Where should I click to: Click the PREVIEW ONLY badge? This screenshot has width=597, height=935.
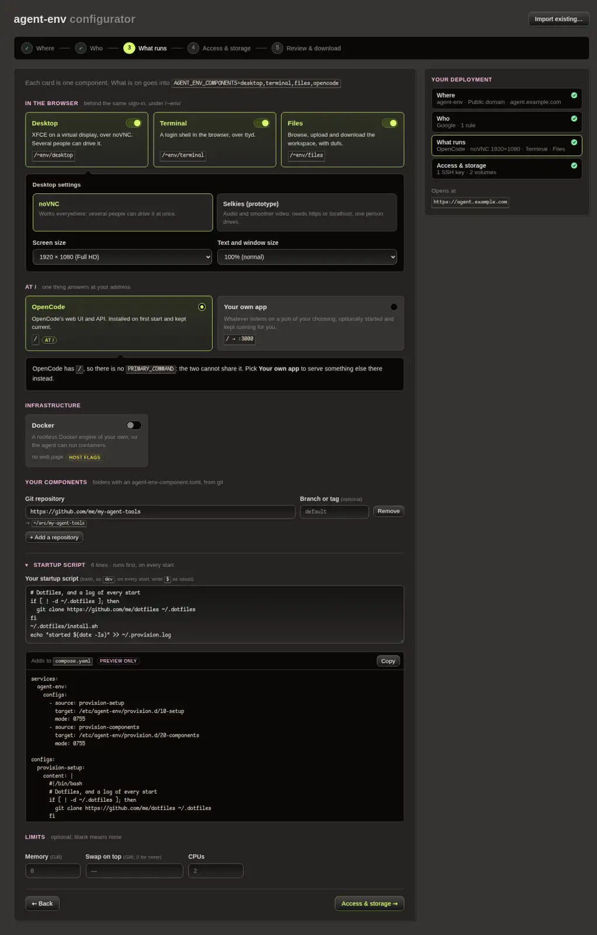coord(119,661)
